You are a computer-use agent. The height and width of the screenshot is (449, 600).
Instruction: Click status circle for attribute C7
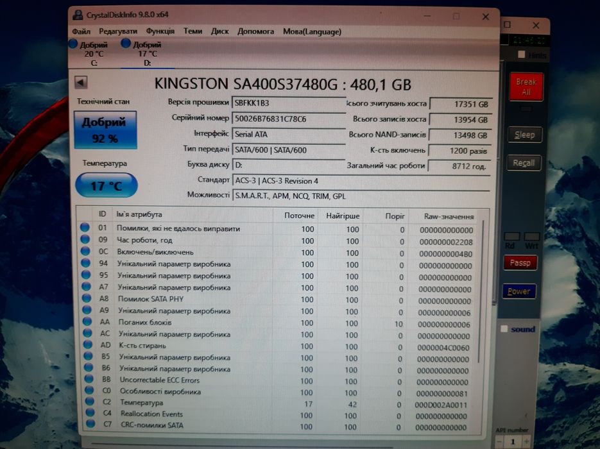[x=90, y=423]
